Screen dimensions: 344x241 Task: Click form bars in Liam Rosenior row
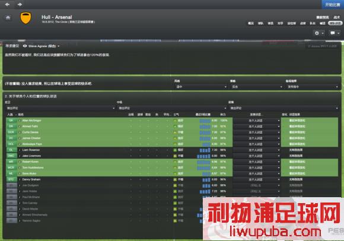tap(205, 150)
